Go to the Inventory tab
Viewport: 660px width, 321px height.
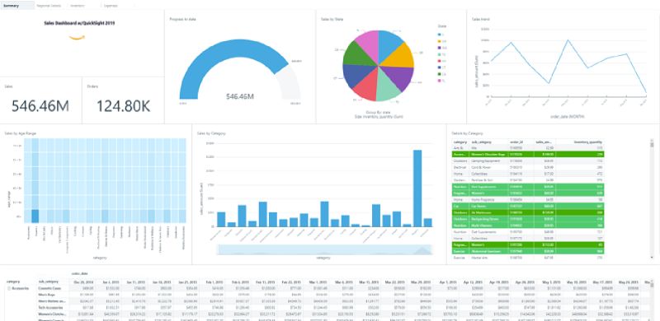(78, 6)
